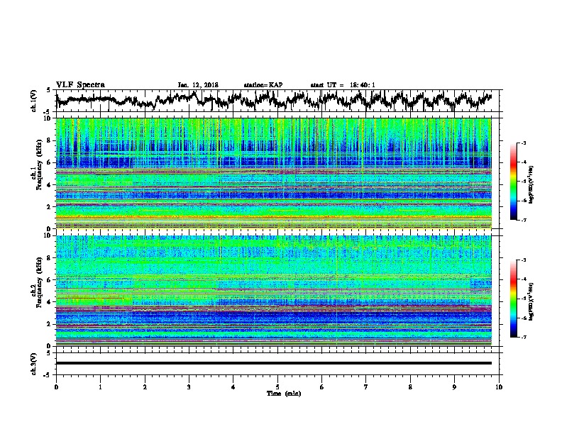Click the "Time (min)" x-axis label

(284, 394)
